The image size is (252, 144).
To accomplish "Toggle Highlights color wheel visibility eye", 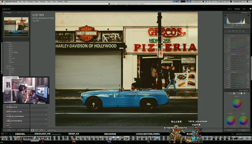I will click(247, 126).
